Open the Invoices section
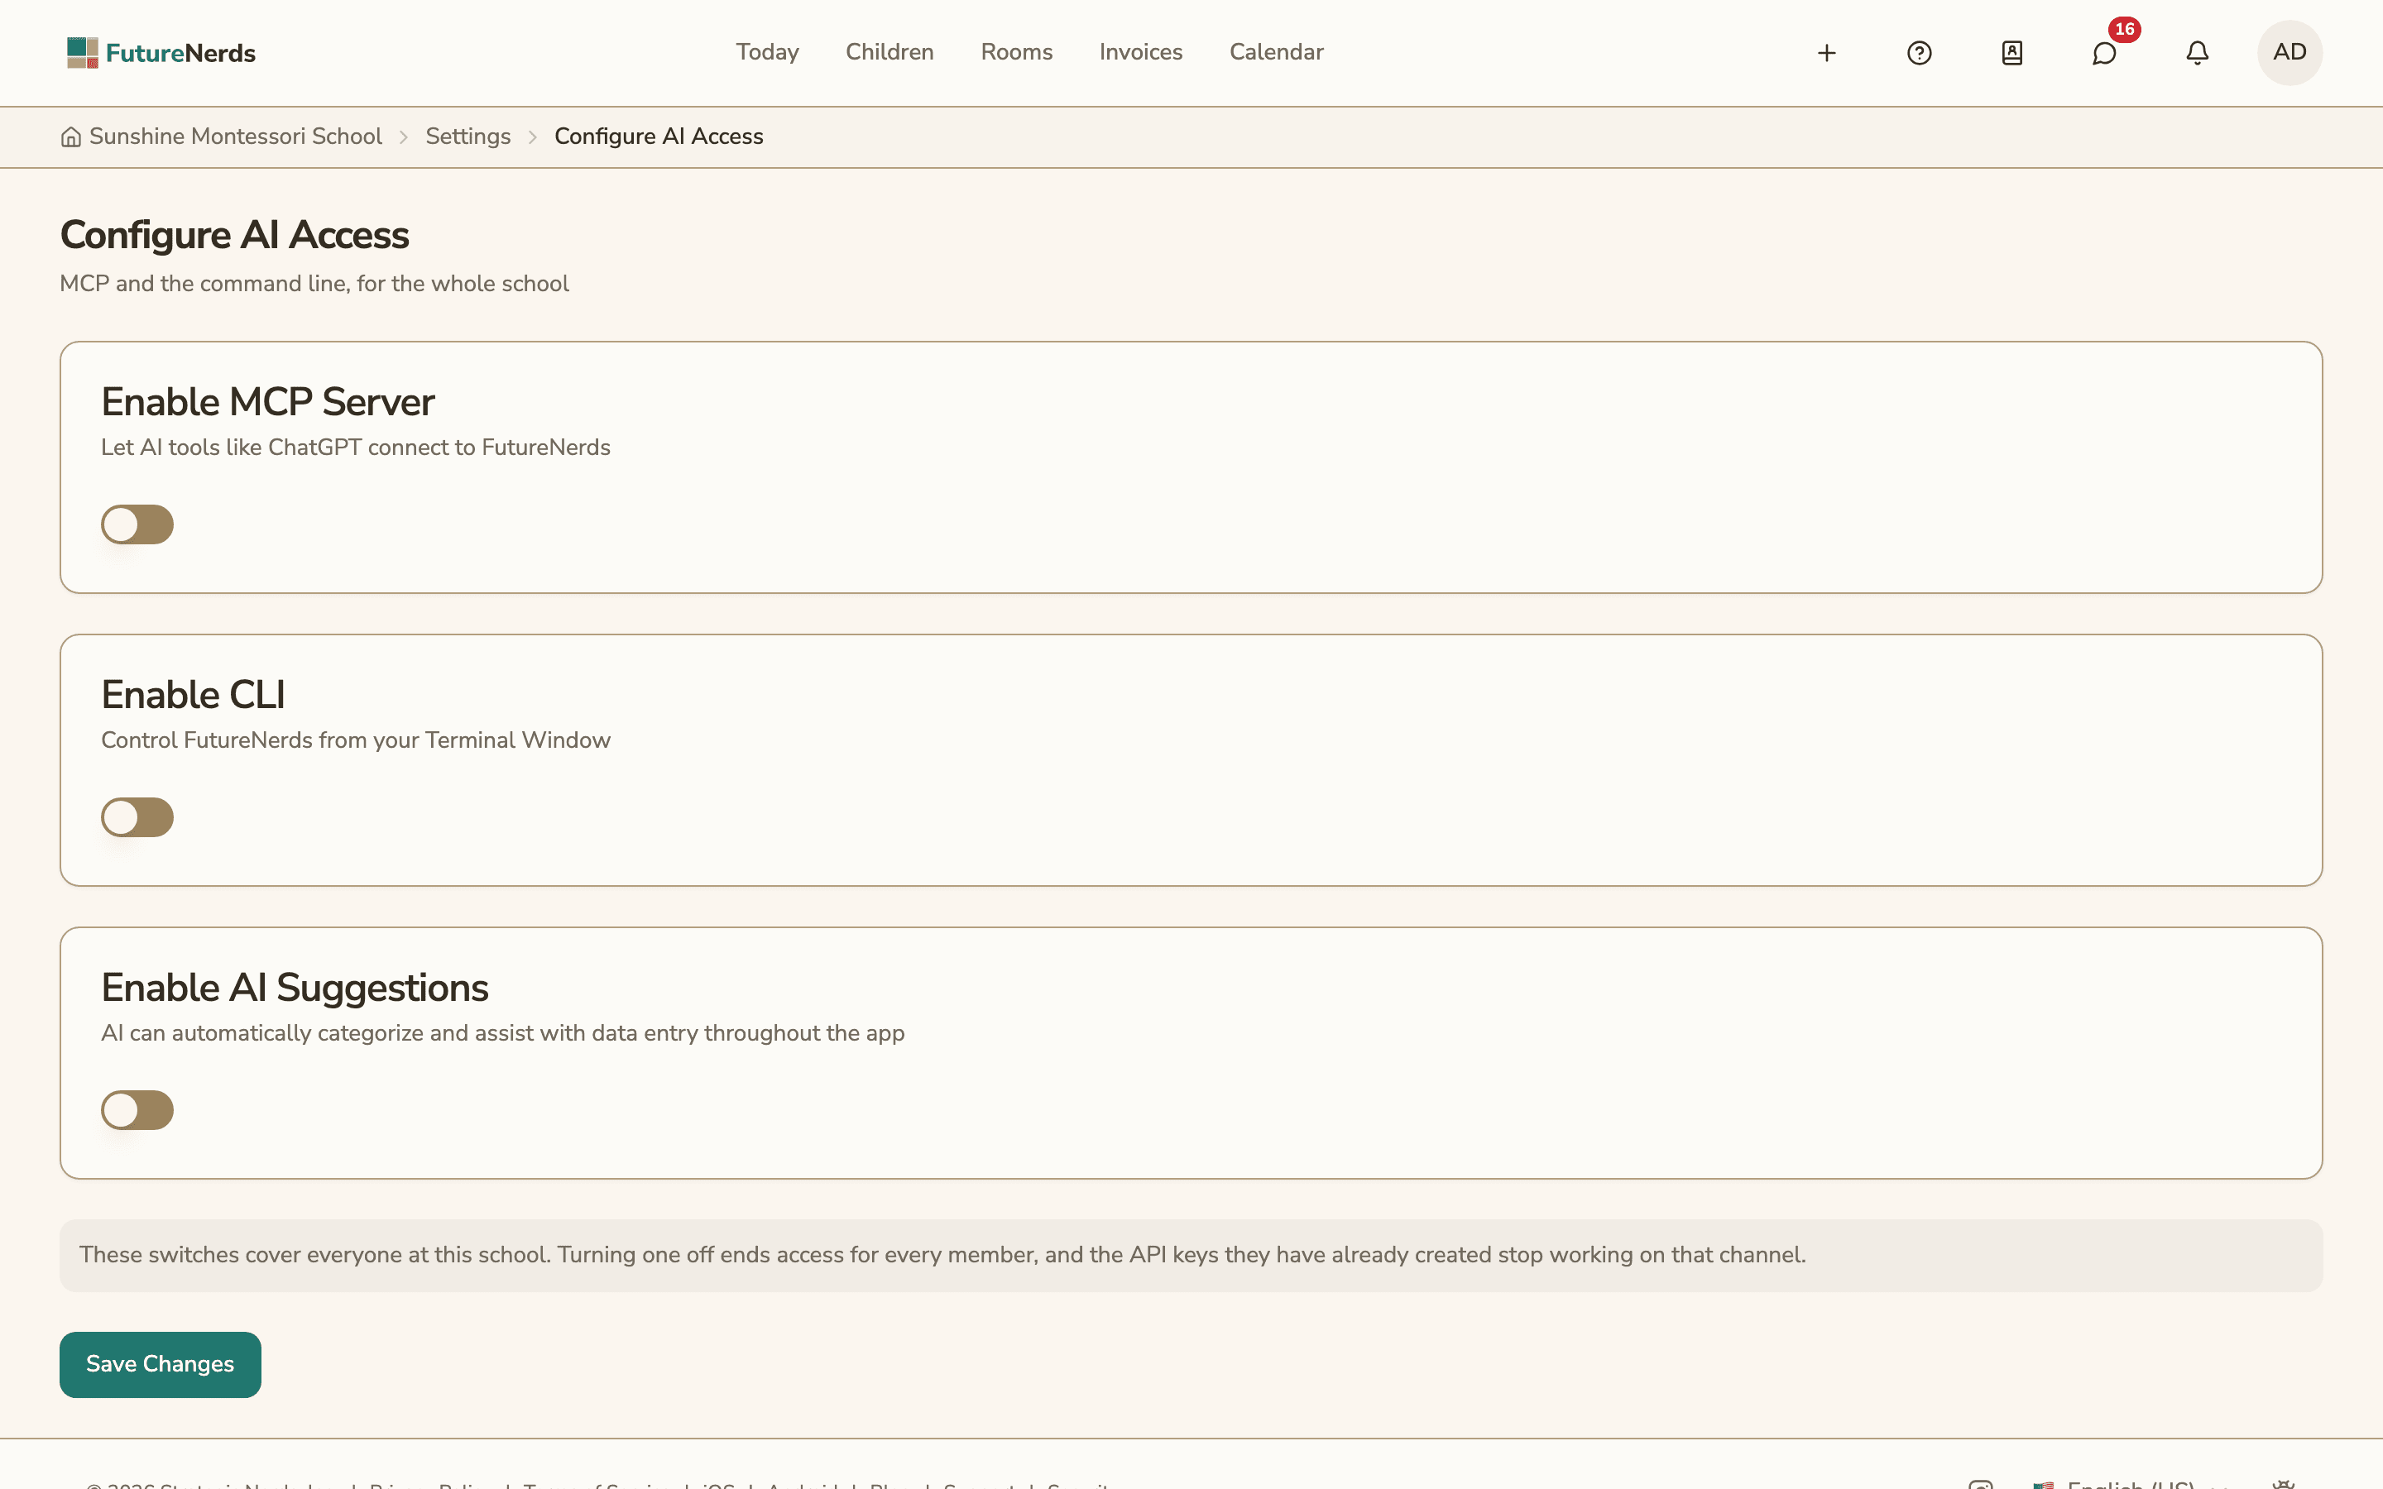 pyautogui.click(x=1140, y=52)
